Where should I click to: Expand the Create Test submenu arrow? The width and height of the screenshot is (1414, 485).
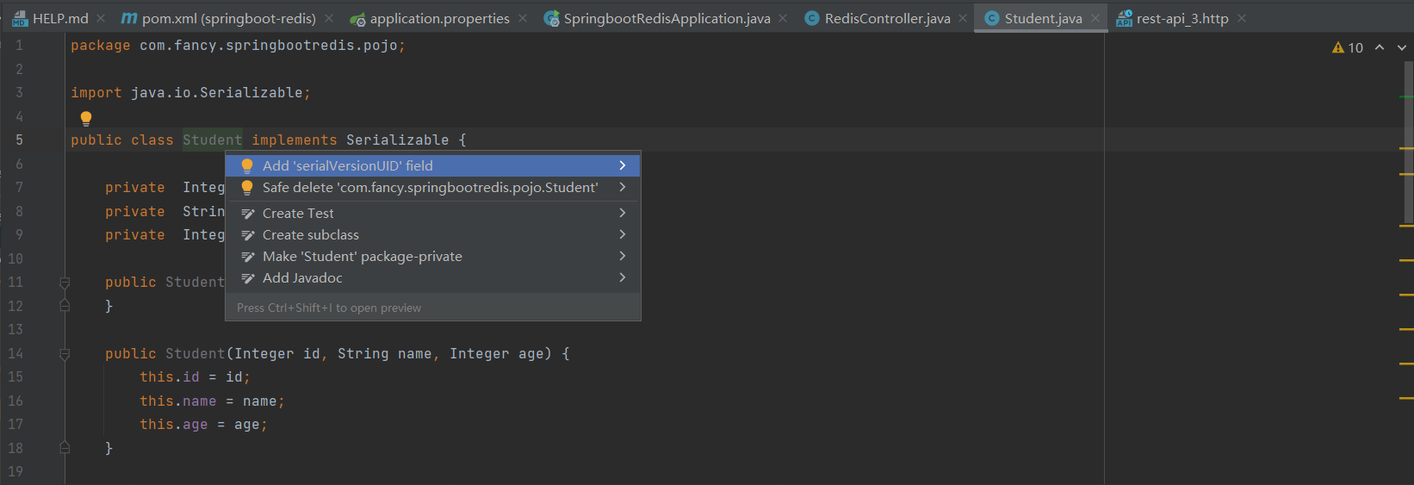point(622,213)
